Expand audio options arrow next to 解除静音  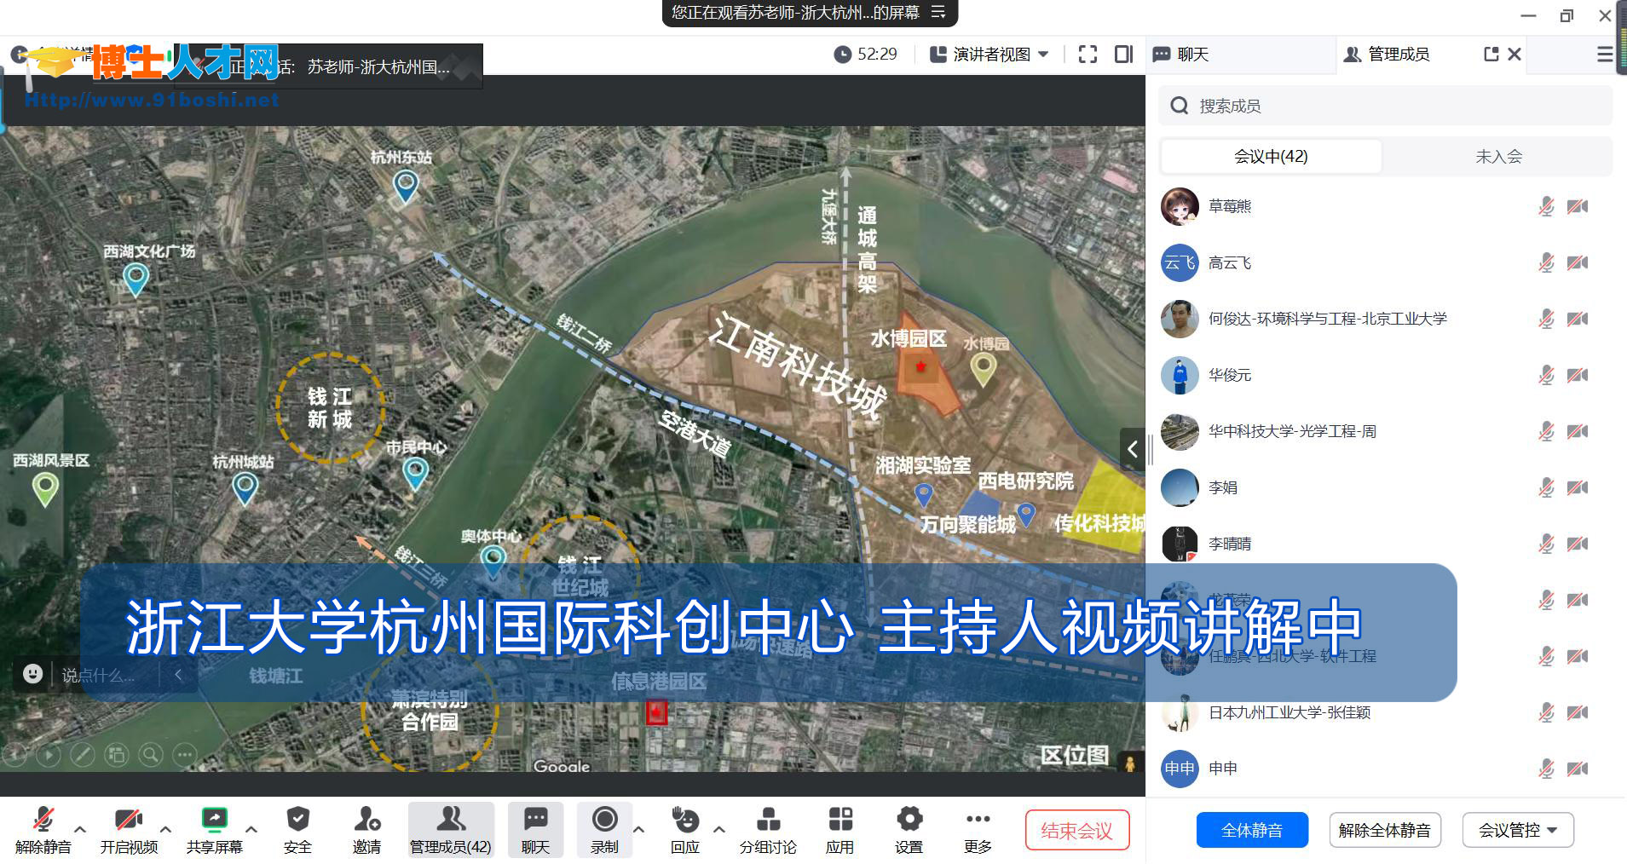(80, 828)
